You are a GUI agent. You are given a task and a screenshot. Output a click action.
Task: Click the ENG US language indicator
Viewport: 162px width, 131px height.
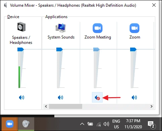[116, 124]
